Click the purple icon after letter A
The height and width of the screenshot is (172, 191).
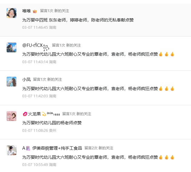pyautogui.click(x=28, y=148)
